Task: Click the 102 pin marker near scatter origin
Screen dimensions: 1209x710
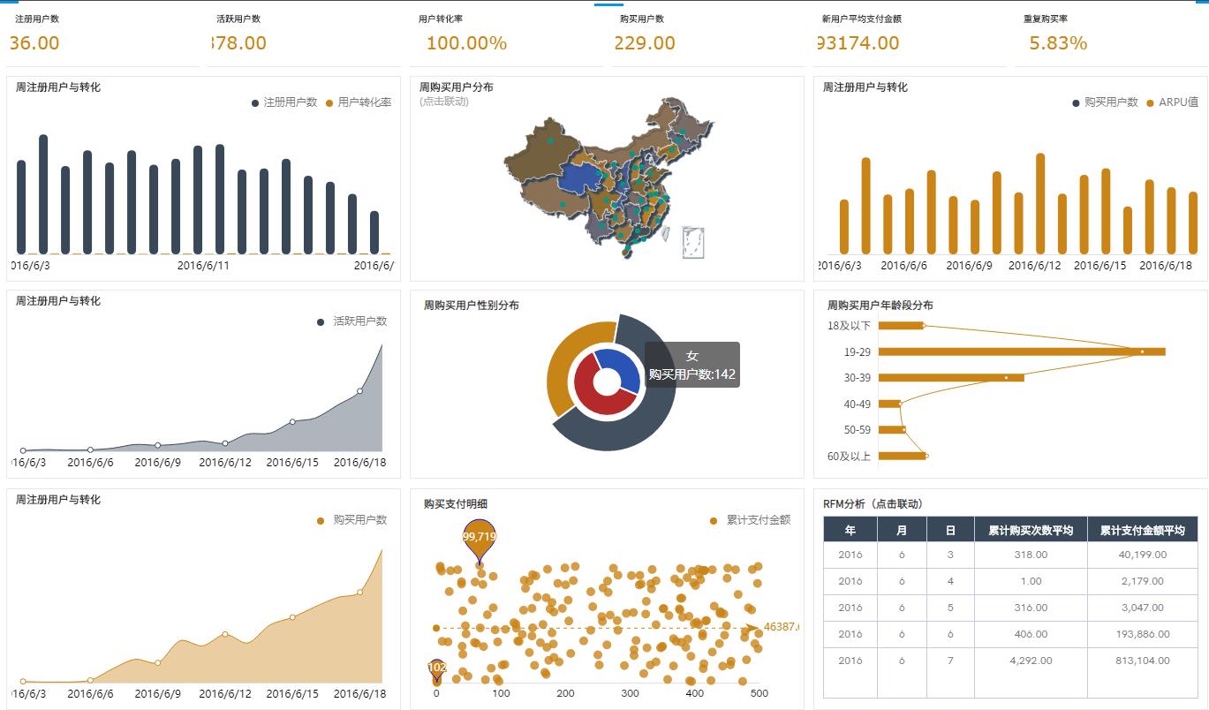Action: pos(436,670)
